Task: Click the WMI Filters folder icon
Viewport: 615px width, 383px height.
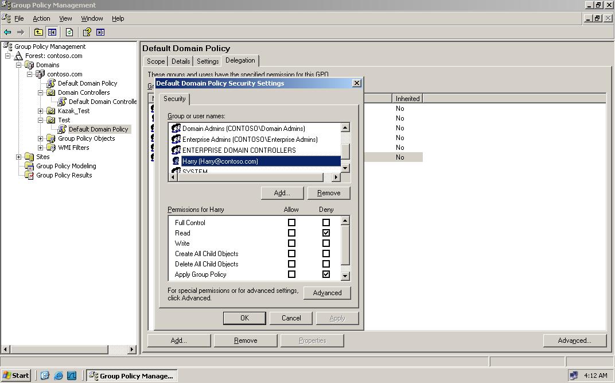Action: pos(51,148)
